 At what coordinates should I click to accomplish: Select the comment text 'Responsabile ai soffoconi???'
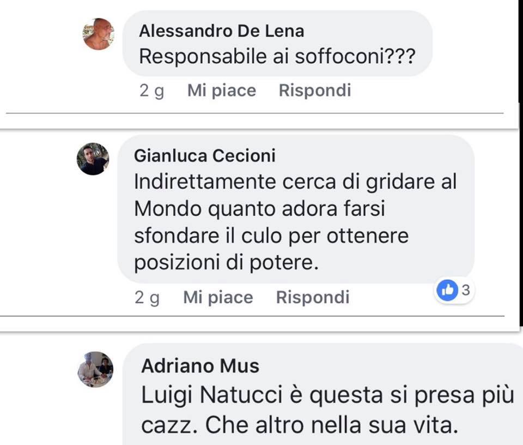click(277, 56)
